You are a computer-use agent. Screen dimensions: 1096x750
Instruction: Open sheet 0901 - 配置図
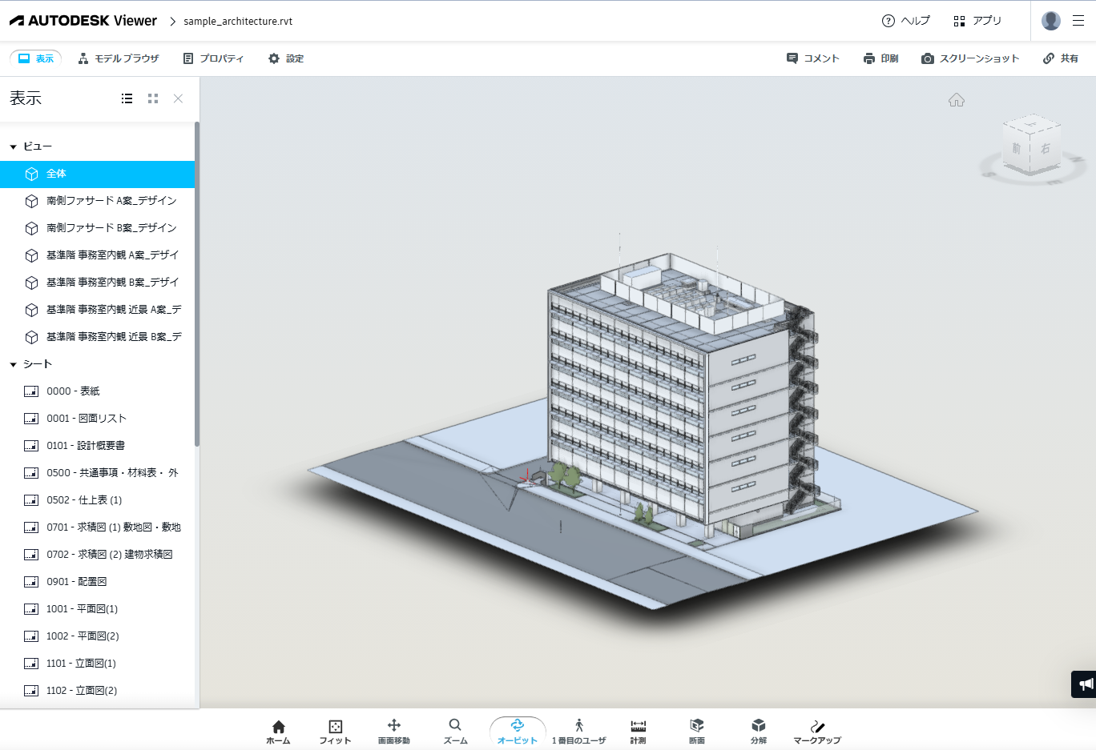(x=76, y=582)
